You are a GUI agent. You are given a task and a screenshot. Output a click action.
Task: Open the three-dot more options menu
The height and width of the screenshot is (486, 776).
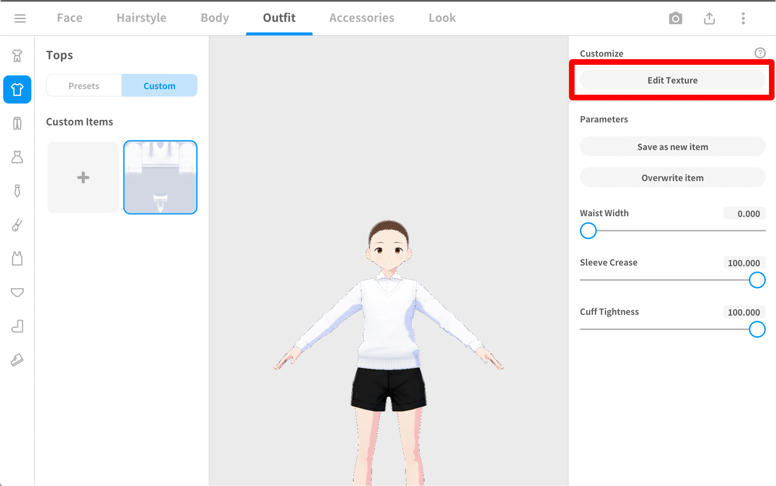[743, 18]
